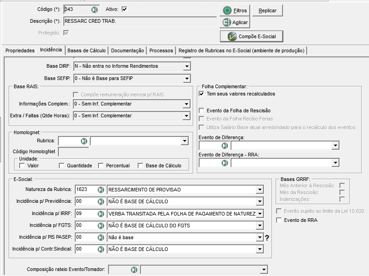Expand Incidência p/ Contr.Sindical dropdown arrow

tap(260, 249)
